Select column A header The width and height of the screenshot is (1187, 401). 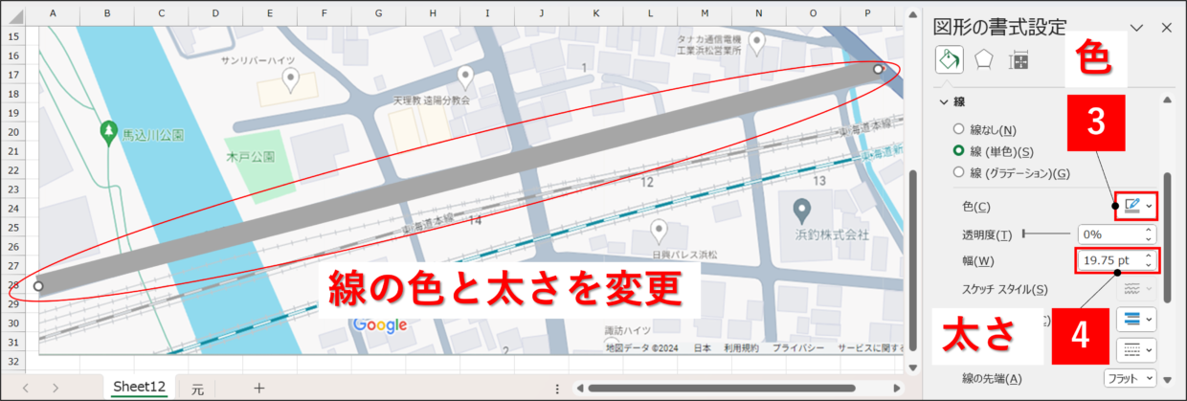point(52,14)
